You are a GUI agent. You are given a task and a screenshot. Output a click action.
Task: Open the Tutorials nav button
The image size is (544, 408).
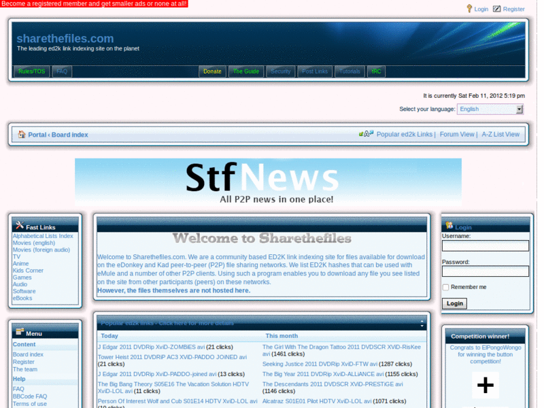click(x=350, y=71)
